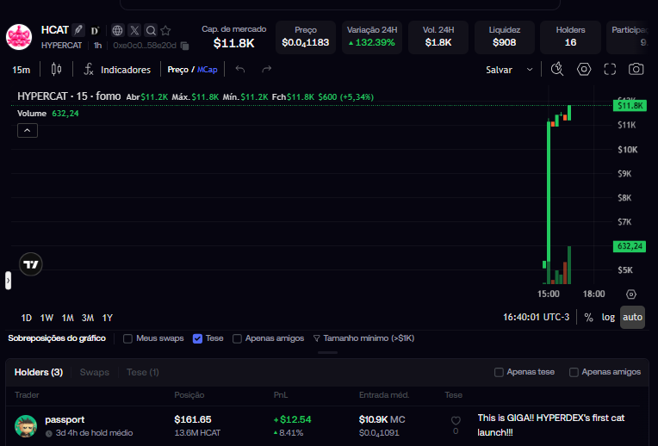Open the quick search icon in chart toolbar

point(557,69)
